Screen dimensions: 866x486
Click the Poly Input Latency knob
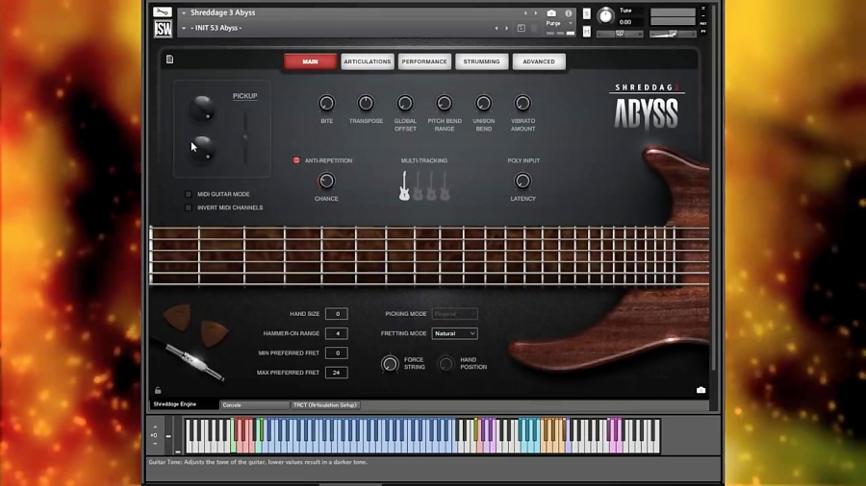[x=522, y=181]
